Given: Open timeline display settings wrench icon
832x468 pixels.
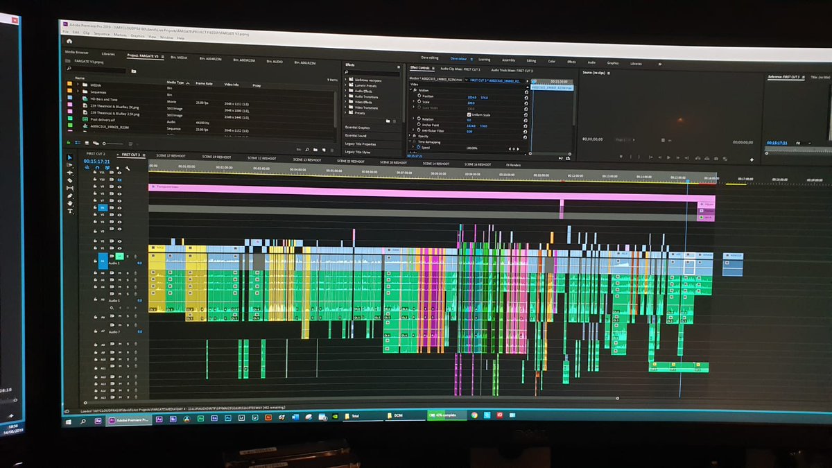Looking at the screenshot, I should [128, 168].
